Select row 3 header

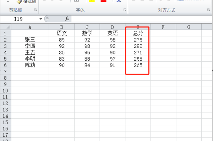(x=6, y=46)
